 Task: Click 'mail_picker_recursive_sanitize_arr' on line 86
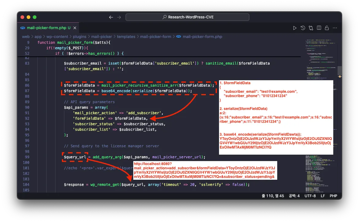(139, 85)
